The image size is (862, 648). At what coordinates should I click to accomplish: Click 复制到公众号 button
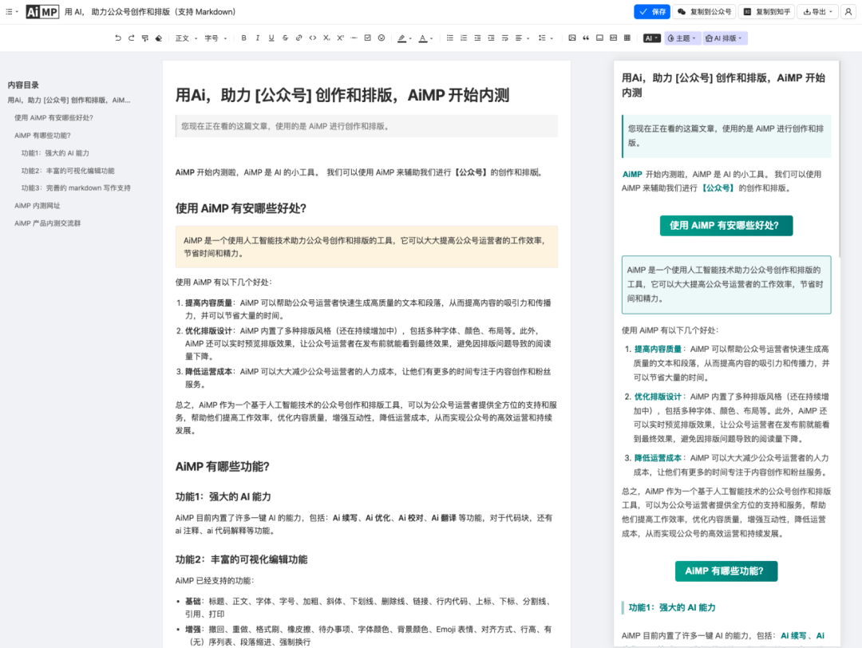705,11
